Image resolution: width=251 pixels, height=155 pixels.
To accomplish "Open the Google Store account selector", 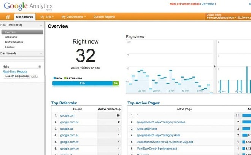I will click(x=228, y=16).
